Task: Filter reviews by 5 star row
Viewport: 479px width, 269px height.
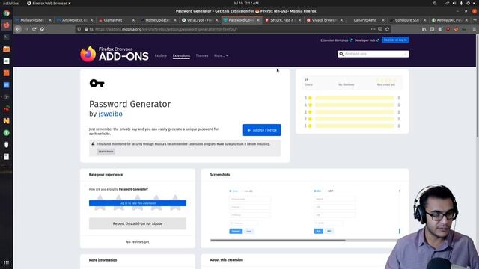Action: tap(353, 98)
